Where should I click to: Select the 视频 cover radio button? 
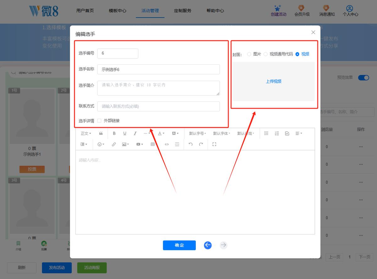point(297,54)
